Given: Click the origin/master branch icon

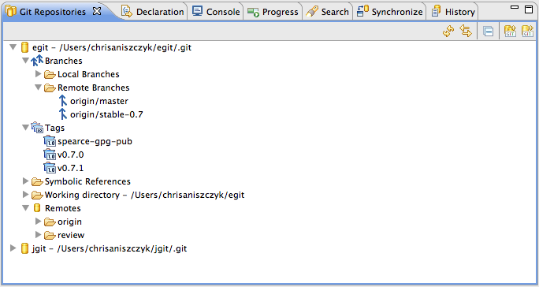Looking at the screenshot, I should (62, 101).
